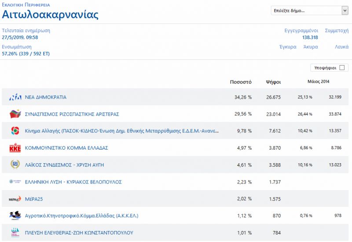352x242 pixels.
Task: Click the SYRIZA flag logo
Action: tap(15, 114)
